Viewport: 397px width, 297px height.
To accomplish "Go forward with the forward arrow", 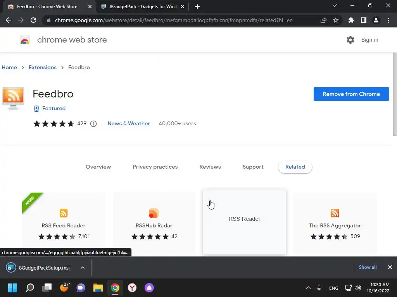I will 21,20.
